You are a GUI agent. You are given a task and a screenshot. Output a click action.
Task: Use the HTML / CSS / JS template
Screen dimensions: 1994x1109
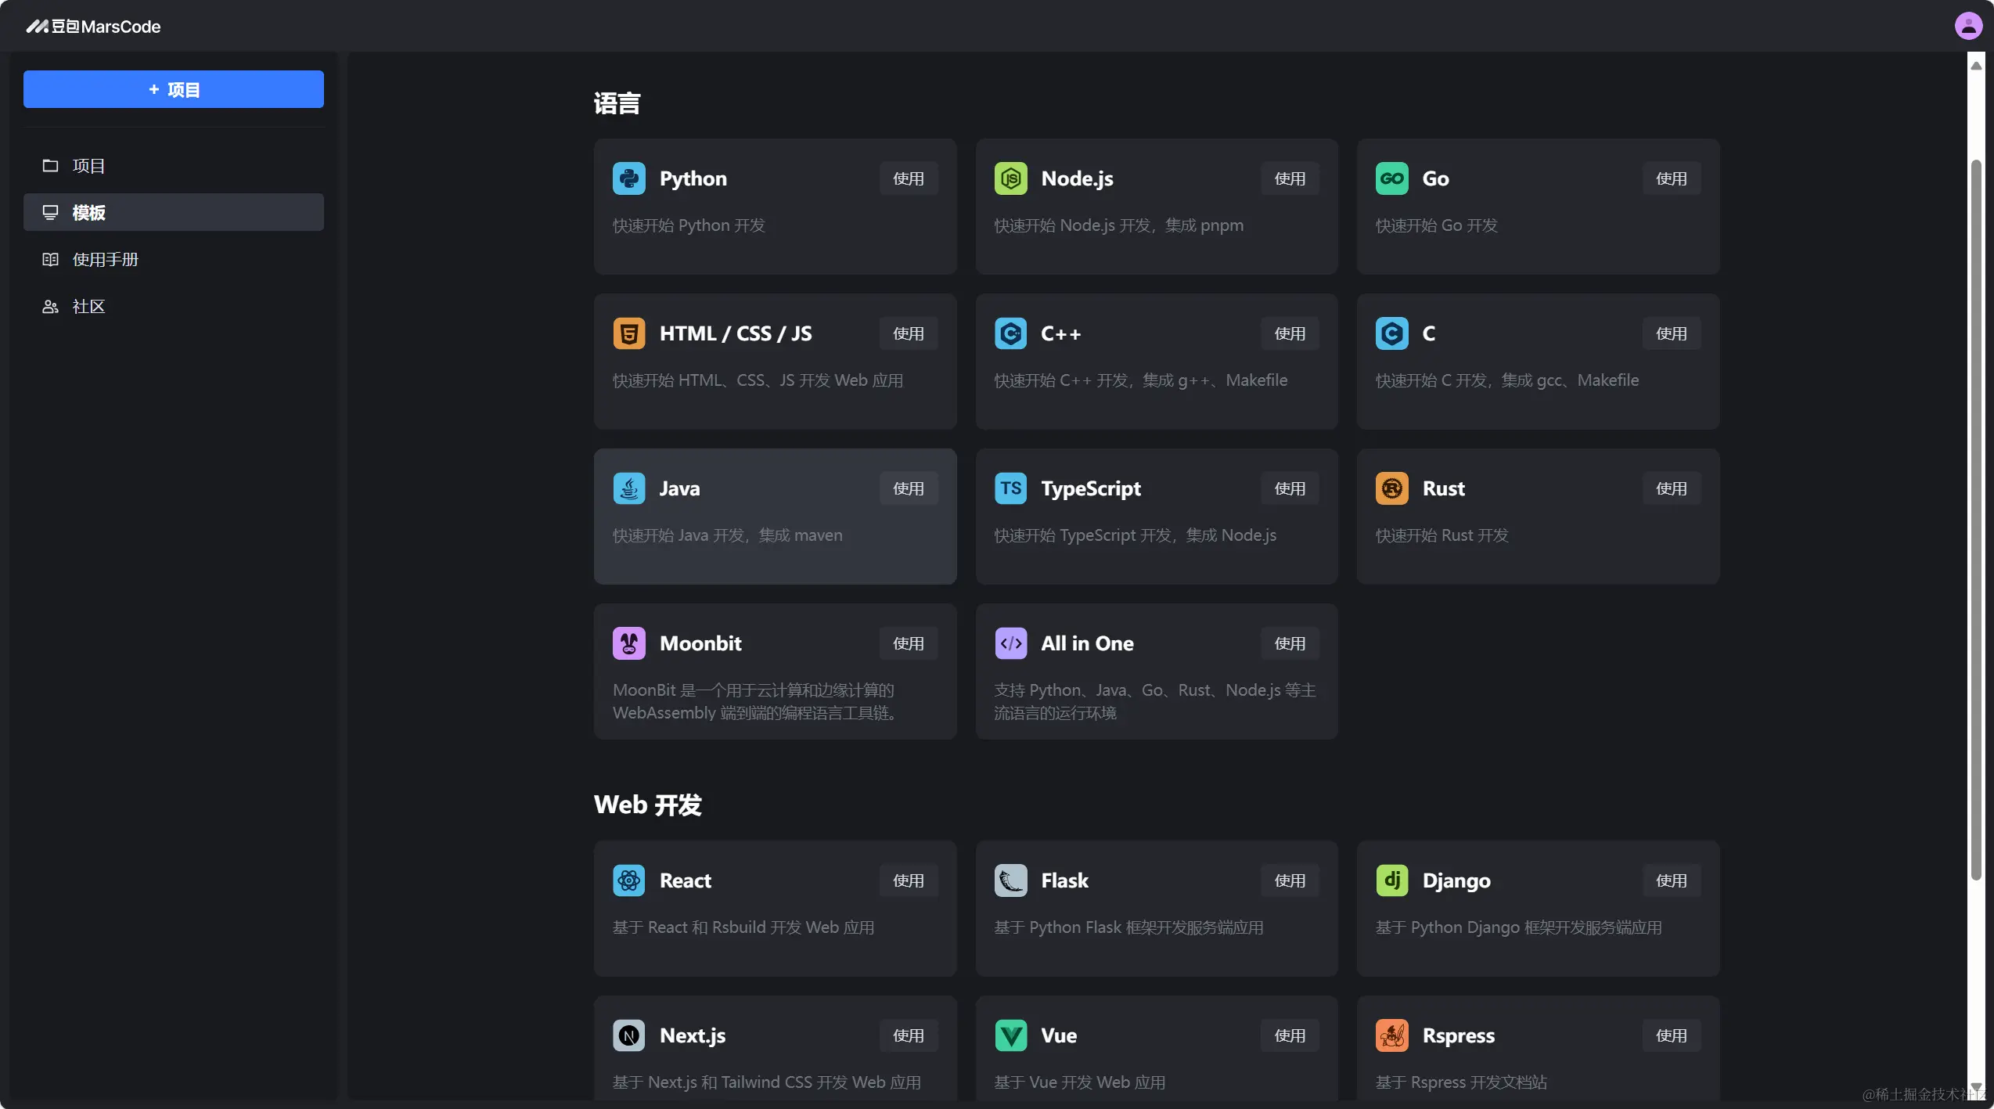909,333
